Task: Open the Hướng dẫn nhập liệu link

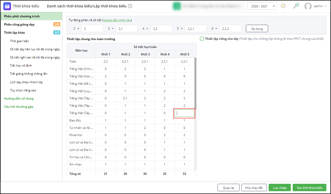Action: tap(117, 20)
